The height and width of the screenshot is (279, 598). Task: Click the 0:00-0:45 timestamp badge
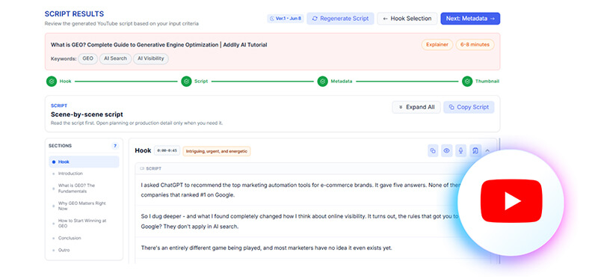click(x=167, y=151)
